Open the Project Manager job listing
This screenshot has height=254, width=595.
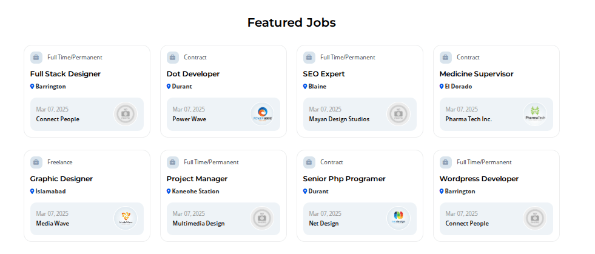click(197, 179)
